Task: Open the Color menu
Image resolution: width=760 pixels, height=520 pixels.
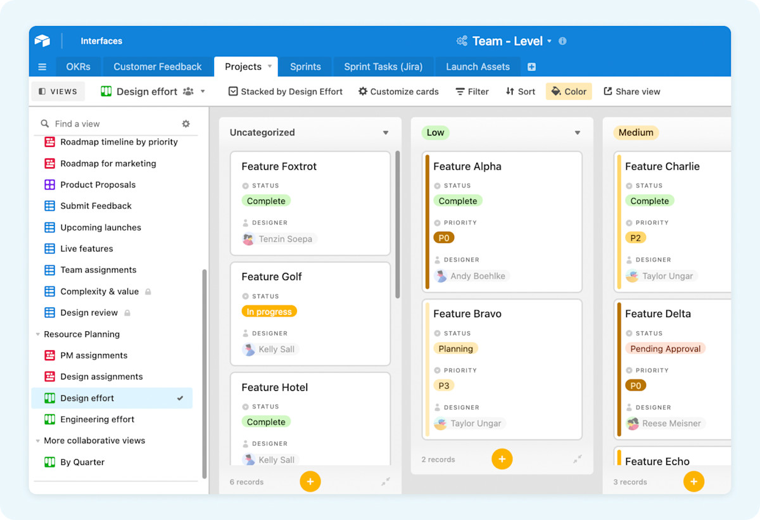Action: tap(568, 91)
